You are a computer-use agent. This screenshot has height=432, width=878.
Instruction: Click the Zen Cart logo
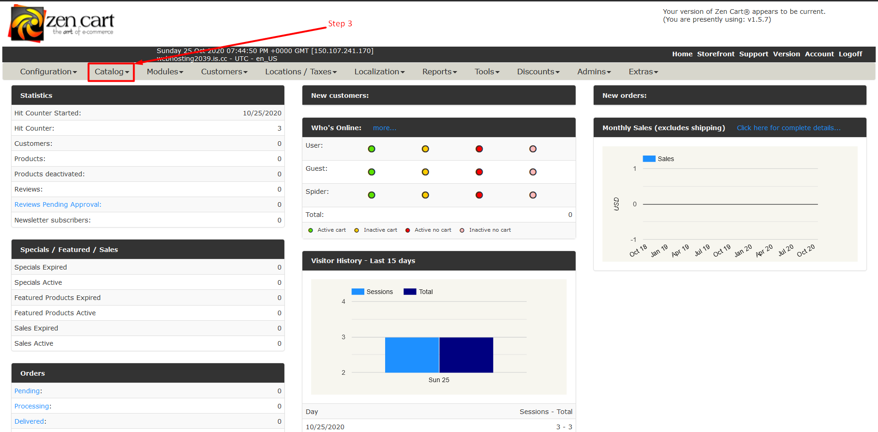pos(61,24)
